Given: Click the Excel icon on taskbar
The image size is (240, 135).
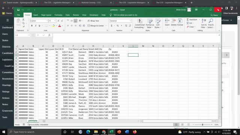Looking at the screenshot, I should (x=111, y=132).
